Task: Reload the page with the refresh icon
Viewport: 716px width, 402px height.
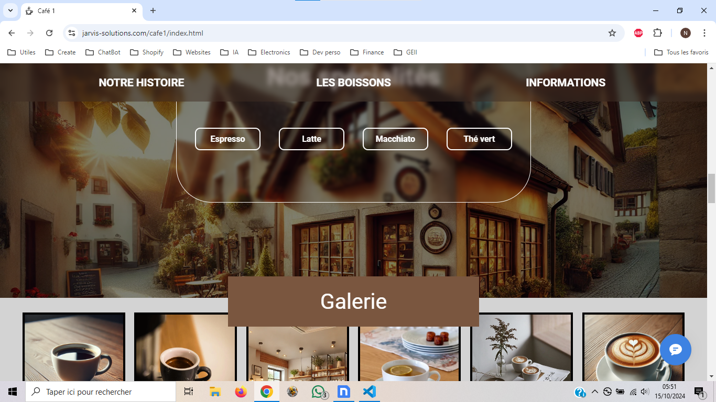Action: pos(49,33)
